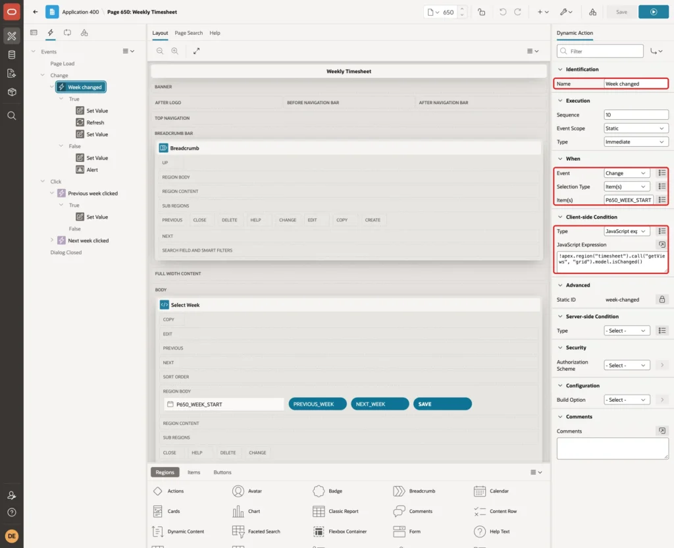Switch gallery to Items tab
Screen dimensions: 674x548
coord(194,472)
